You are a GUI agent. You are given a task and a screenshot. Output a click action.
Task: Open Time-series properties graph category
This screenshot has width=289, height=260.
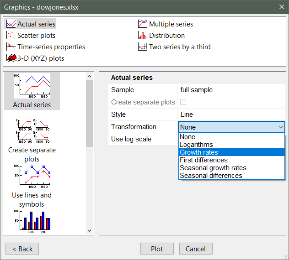pyautogui.click(x=11, y=47)
